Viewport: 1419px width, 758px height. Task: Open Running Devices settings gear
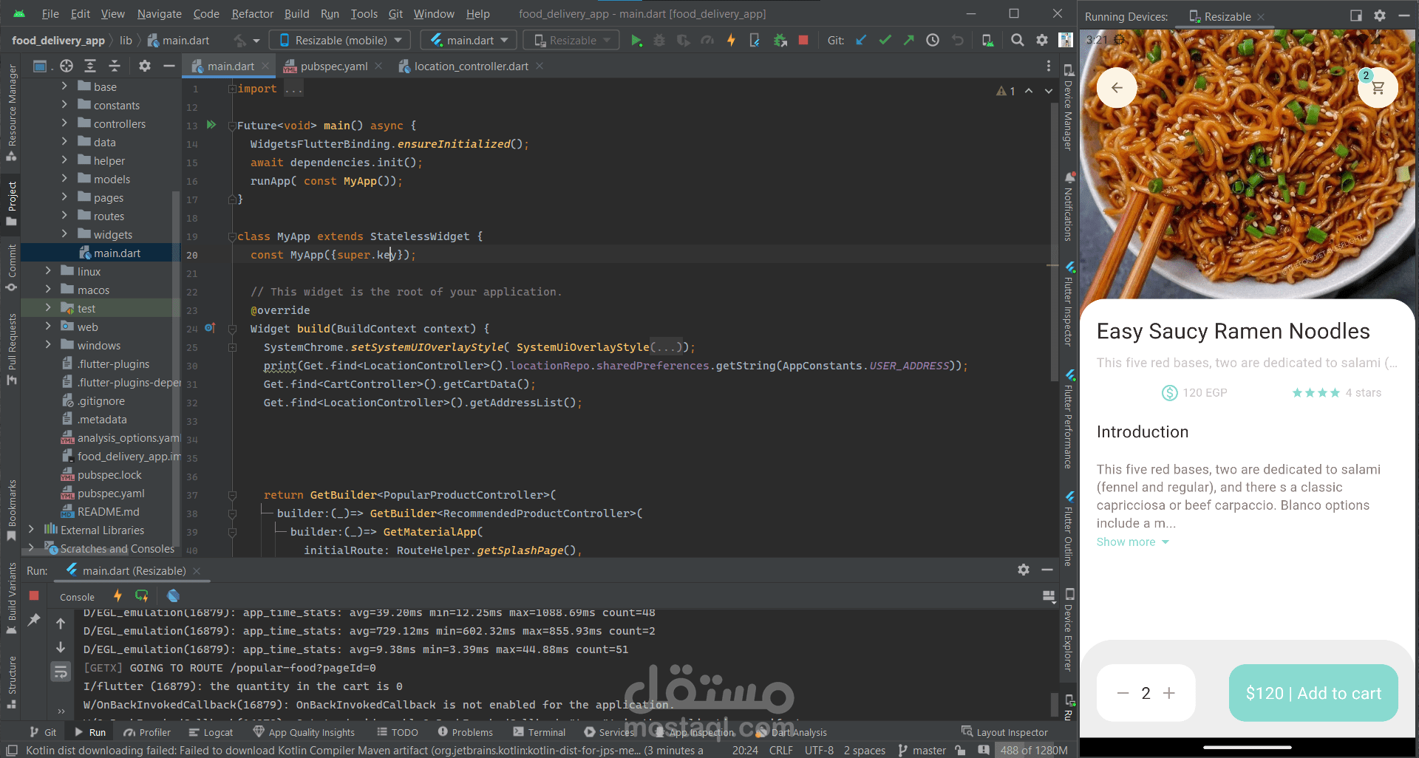point(1380,16)
